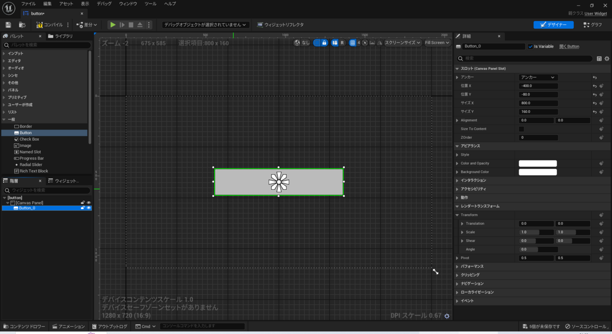Toggle layout mode icon left of R
The height and width of the screenshot is (334, 612).
(x=335, y=42)
